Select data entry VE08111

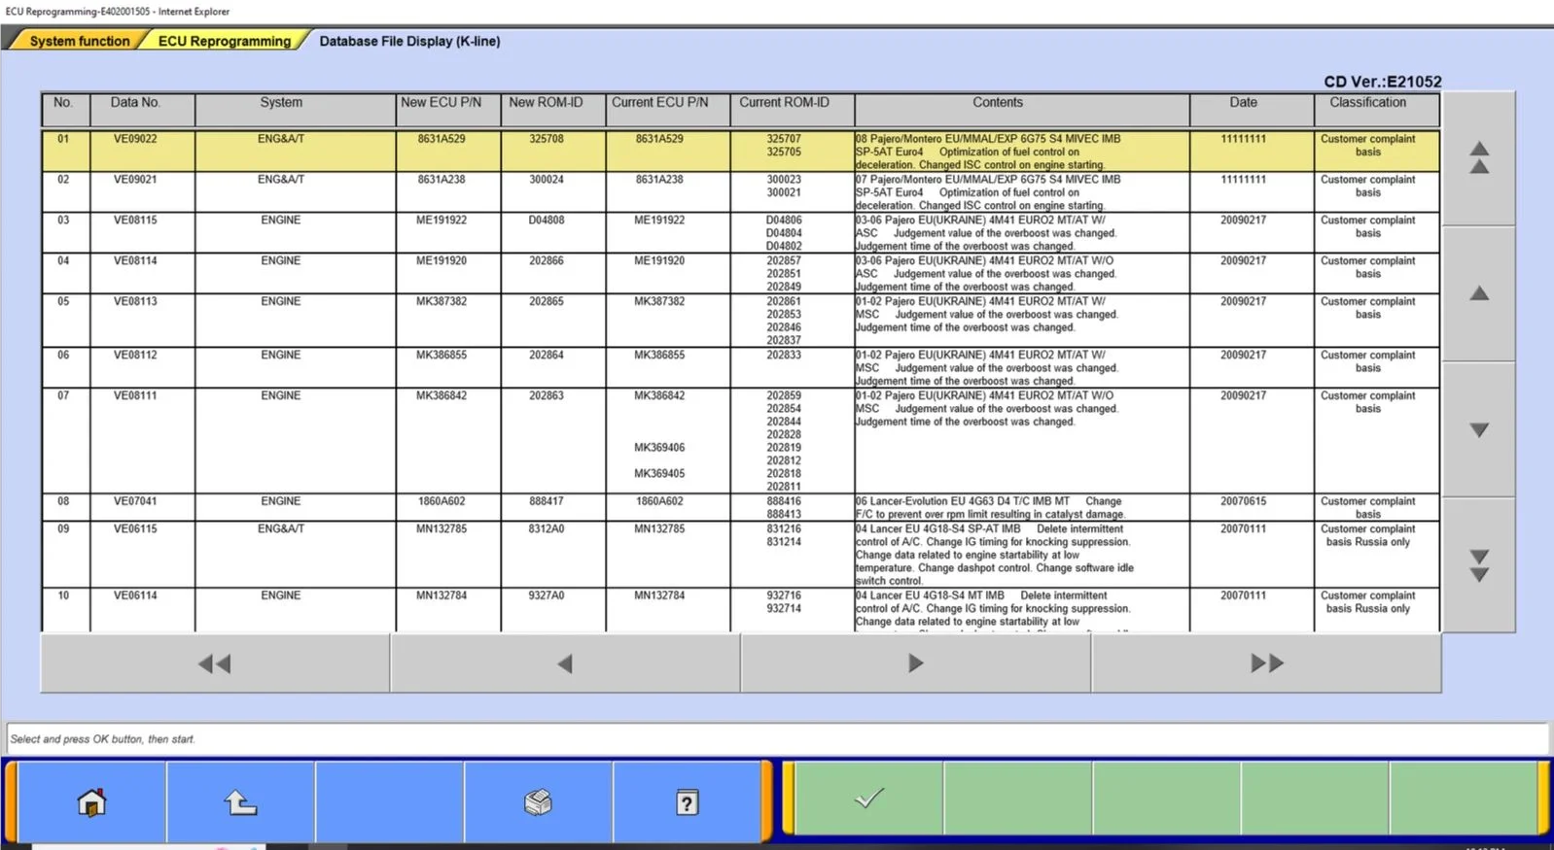135,396
